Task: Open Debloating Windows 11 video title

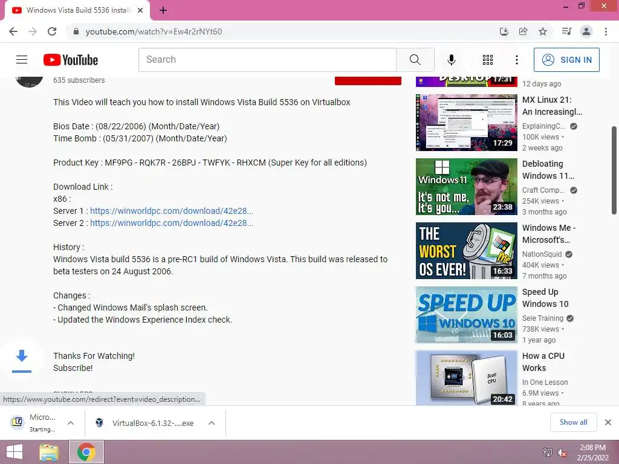Action: click(548, 170)
